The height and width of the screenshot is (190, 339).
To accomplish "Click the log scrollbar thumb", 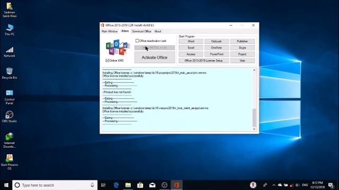I will pyautogui.click(x=254, y=118).
